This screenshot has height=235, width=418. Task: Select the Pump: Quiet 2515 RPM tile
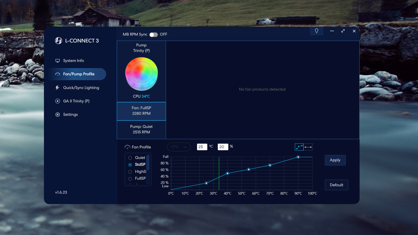(x=141, y=130)
